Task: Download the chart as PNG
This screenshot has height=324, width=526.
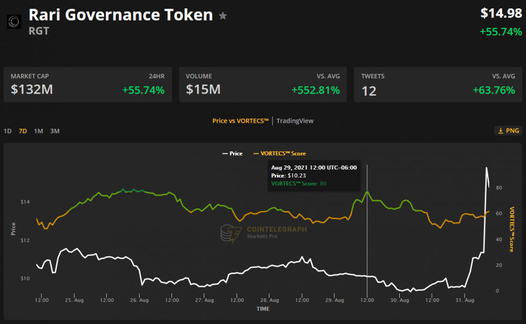Action: [x=508, y=131]
